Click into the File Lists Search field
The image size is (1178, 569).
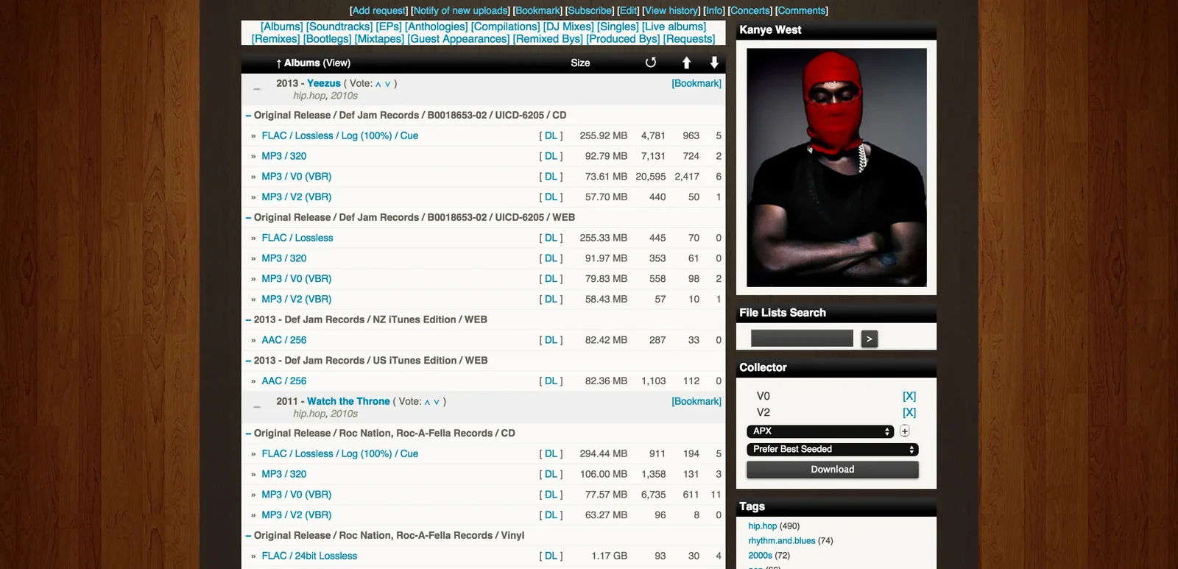coord(802,339)
